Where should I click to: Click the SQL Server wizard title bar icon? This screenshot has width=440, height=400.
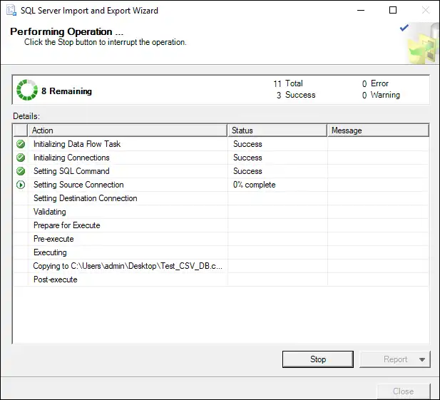pos(11,11)
